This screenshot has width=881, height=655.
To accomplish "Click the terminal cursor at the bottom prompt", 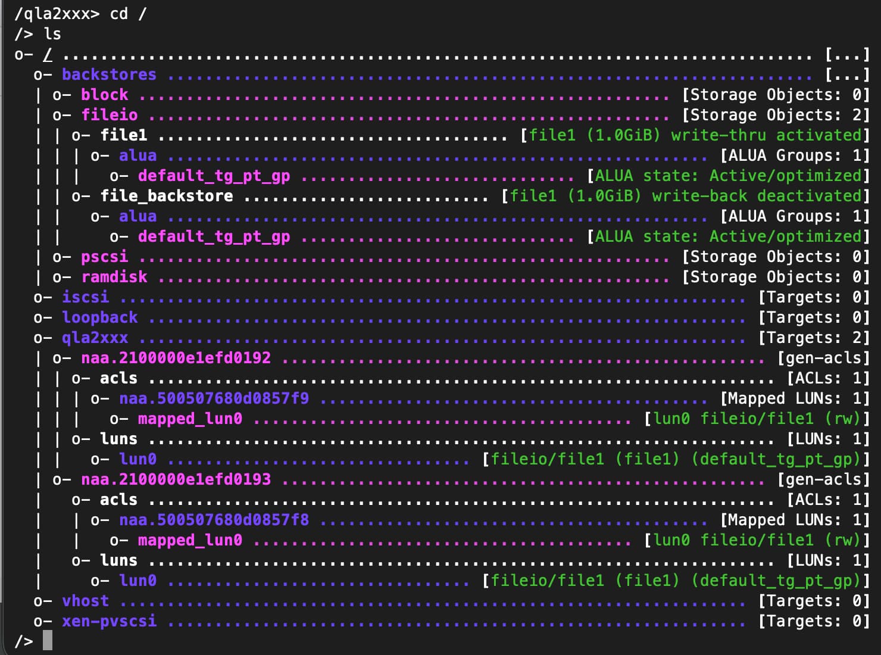I will [x=48, y=641].
